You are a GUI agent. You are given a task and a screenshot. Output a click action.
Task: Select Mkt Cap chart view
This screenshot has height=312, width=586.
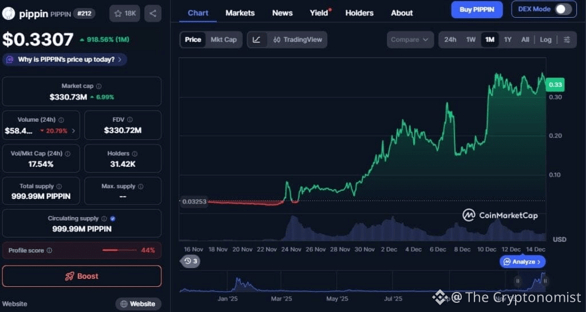click(224, 39)
